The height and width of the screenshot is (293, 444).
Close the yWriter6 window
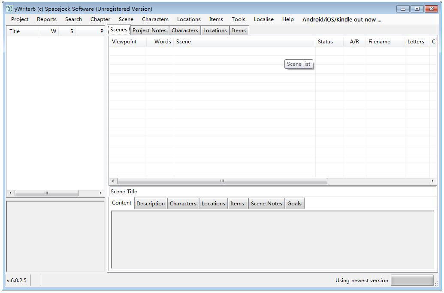point(431,9)
